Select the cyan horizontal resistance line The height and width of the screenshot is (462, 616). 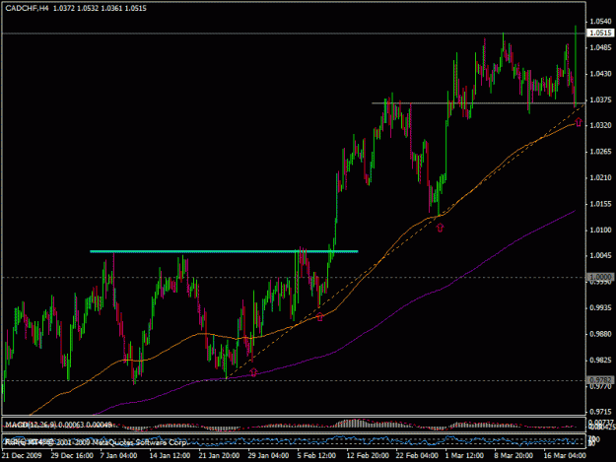pos(224,251)
